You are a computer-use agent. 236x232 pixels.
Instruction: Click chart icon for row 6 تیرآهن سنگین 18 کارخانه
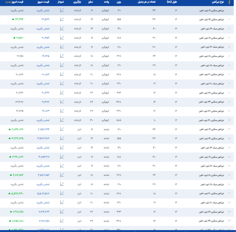point(62,56)
